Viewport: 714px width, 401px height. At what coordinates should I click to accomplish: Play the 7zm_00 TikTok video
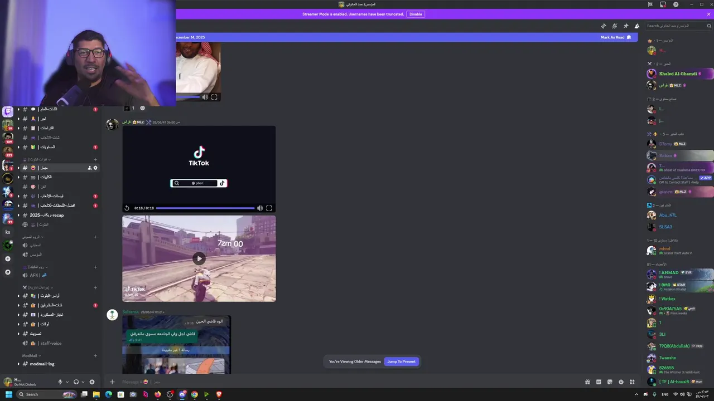tap(199, 258)
